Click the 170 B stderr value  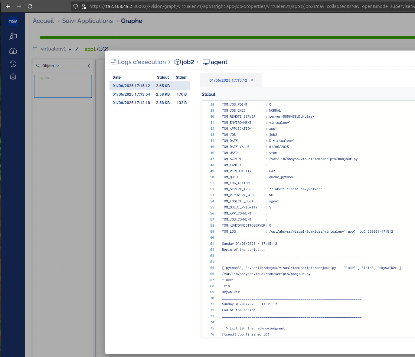point(181,94)
